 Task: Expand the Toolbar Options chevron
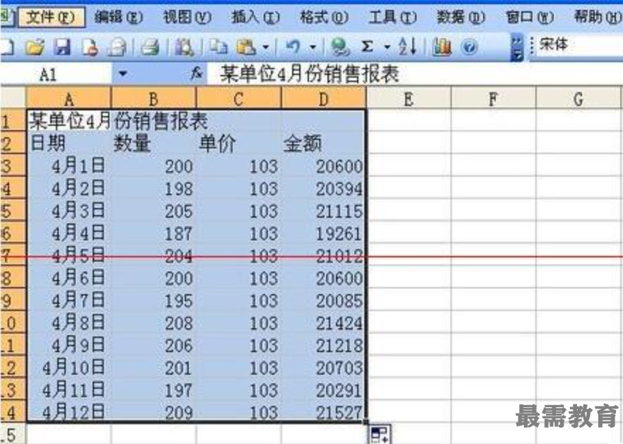click(x=516, y=47)
